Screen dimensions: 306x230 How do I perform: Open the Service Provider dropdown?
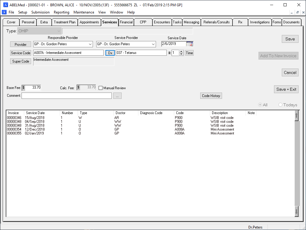[153, 44]
